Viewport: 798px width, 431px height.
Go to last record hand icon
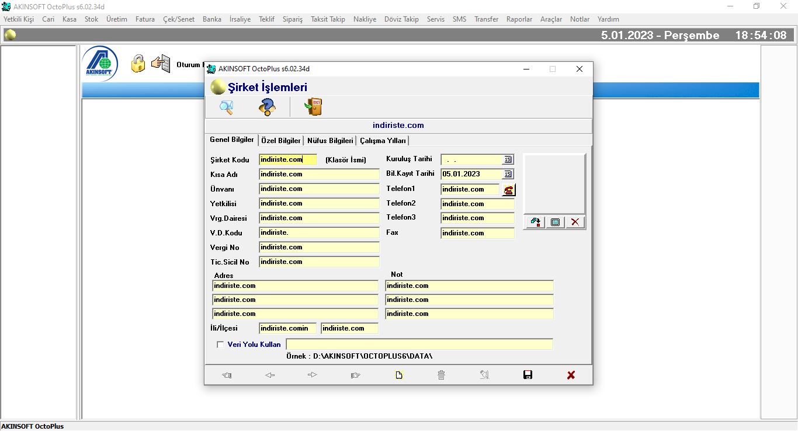pyautogui.click(x=356, y=375)
